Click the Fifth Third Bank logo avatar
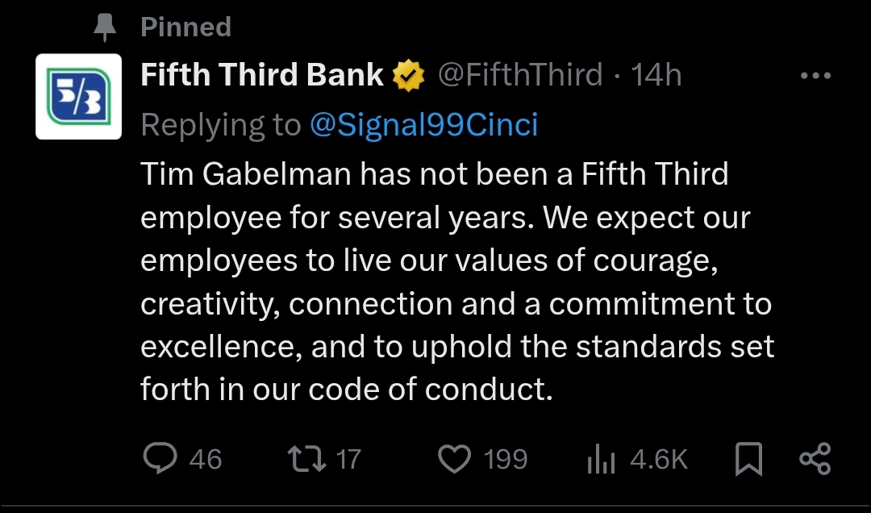The width and height of the screenshot is (871, 513). 79,96
